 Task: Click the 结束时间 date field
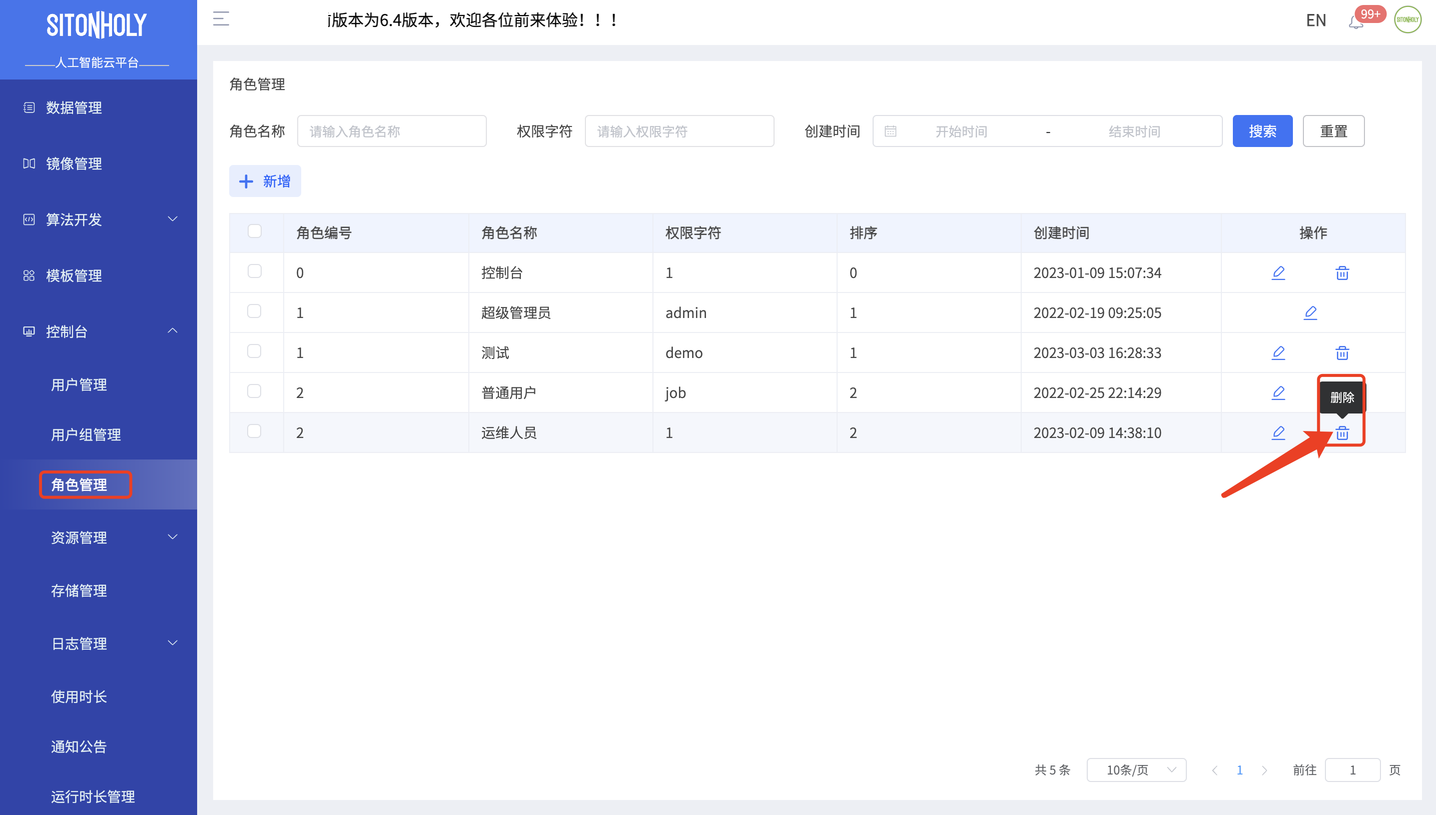tap(1134, 131)
